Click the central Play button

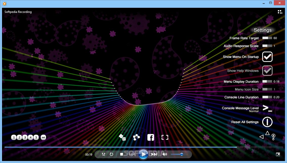click(143, 154)
